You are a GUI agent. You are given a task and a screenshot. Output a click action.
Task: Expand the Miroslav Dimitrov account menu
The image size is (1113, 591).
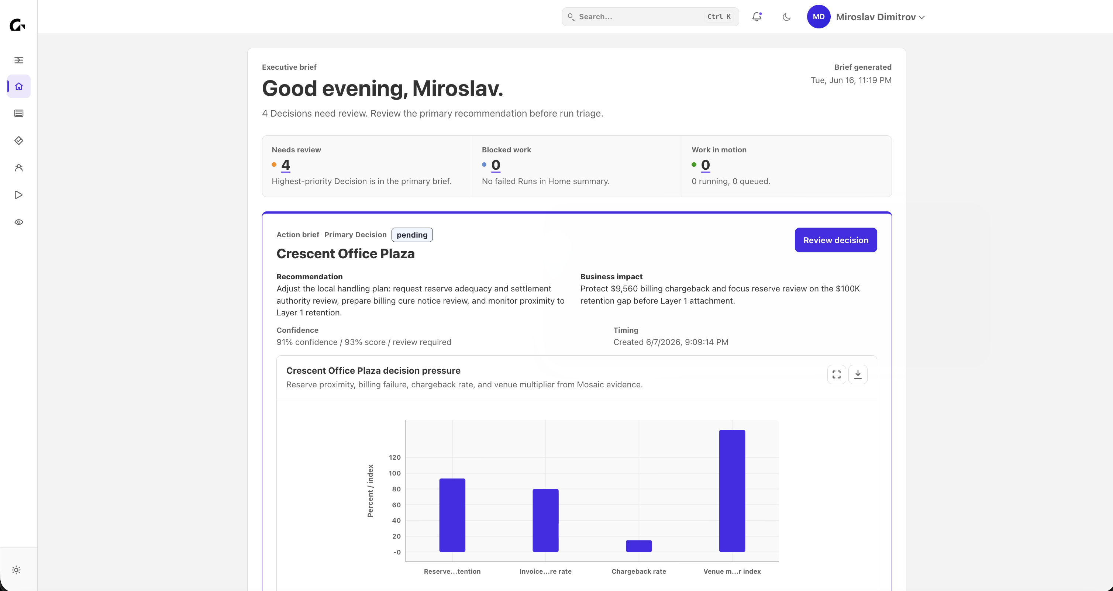[x=880, y=17]
